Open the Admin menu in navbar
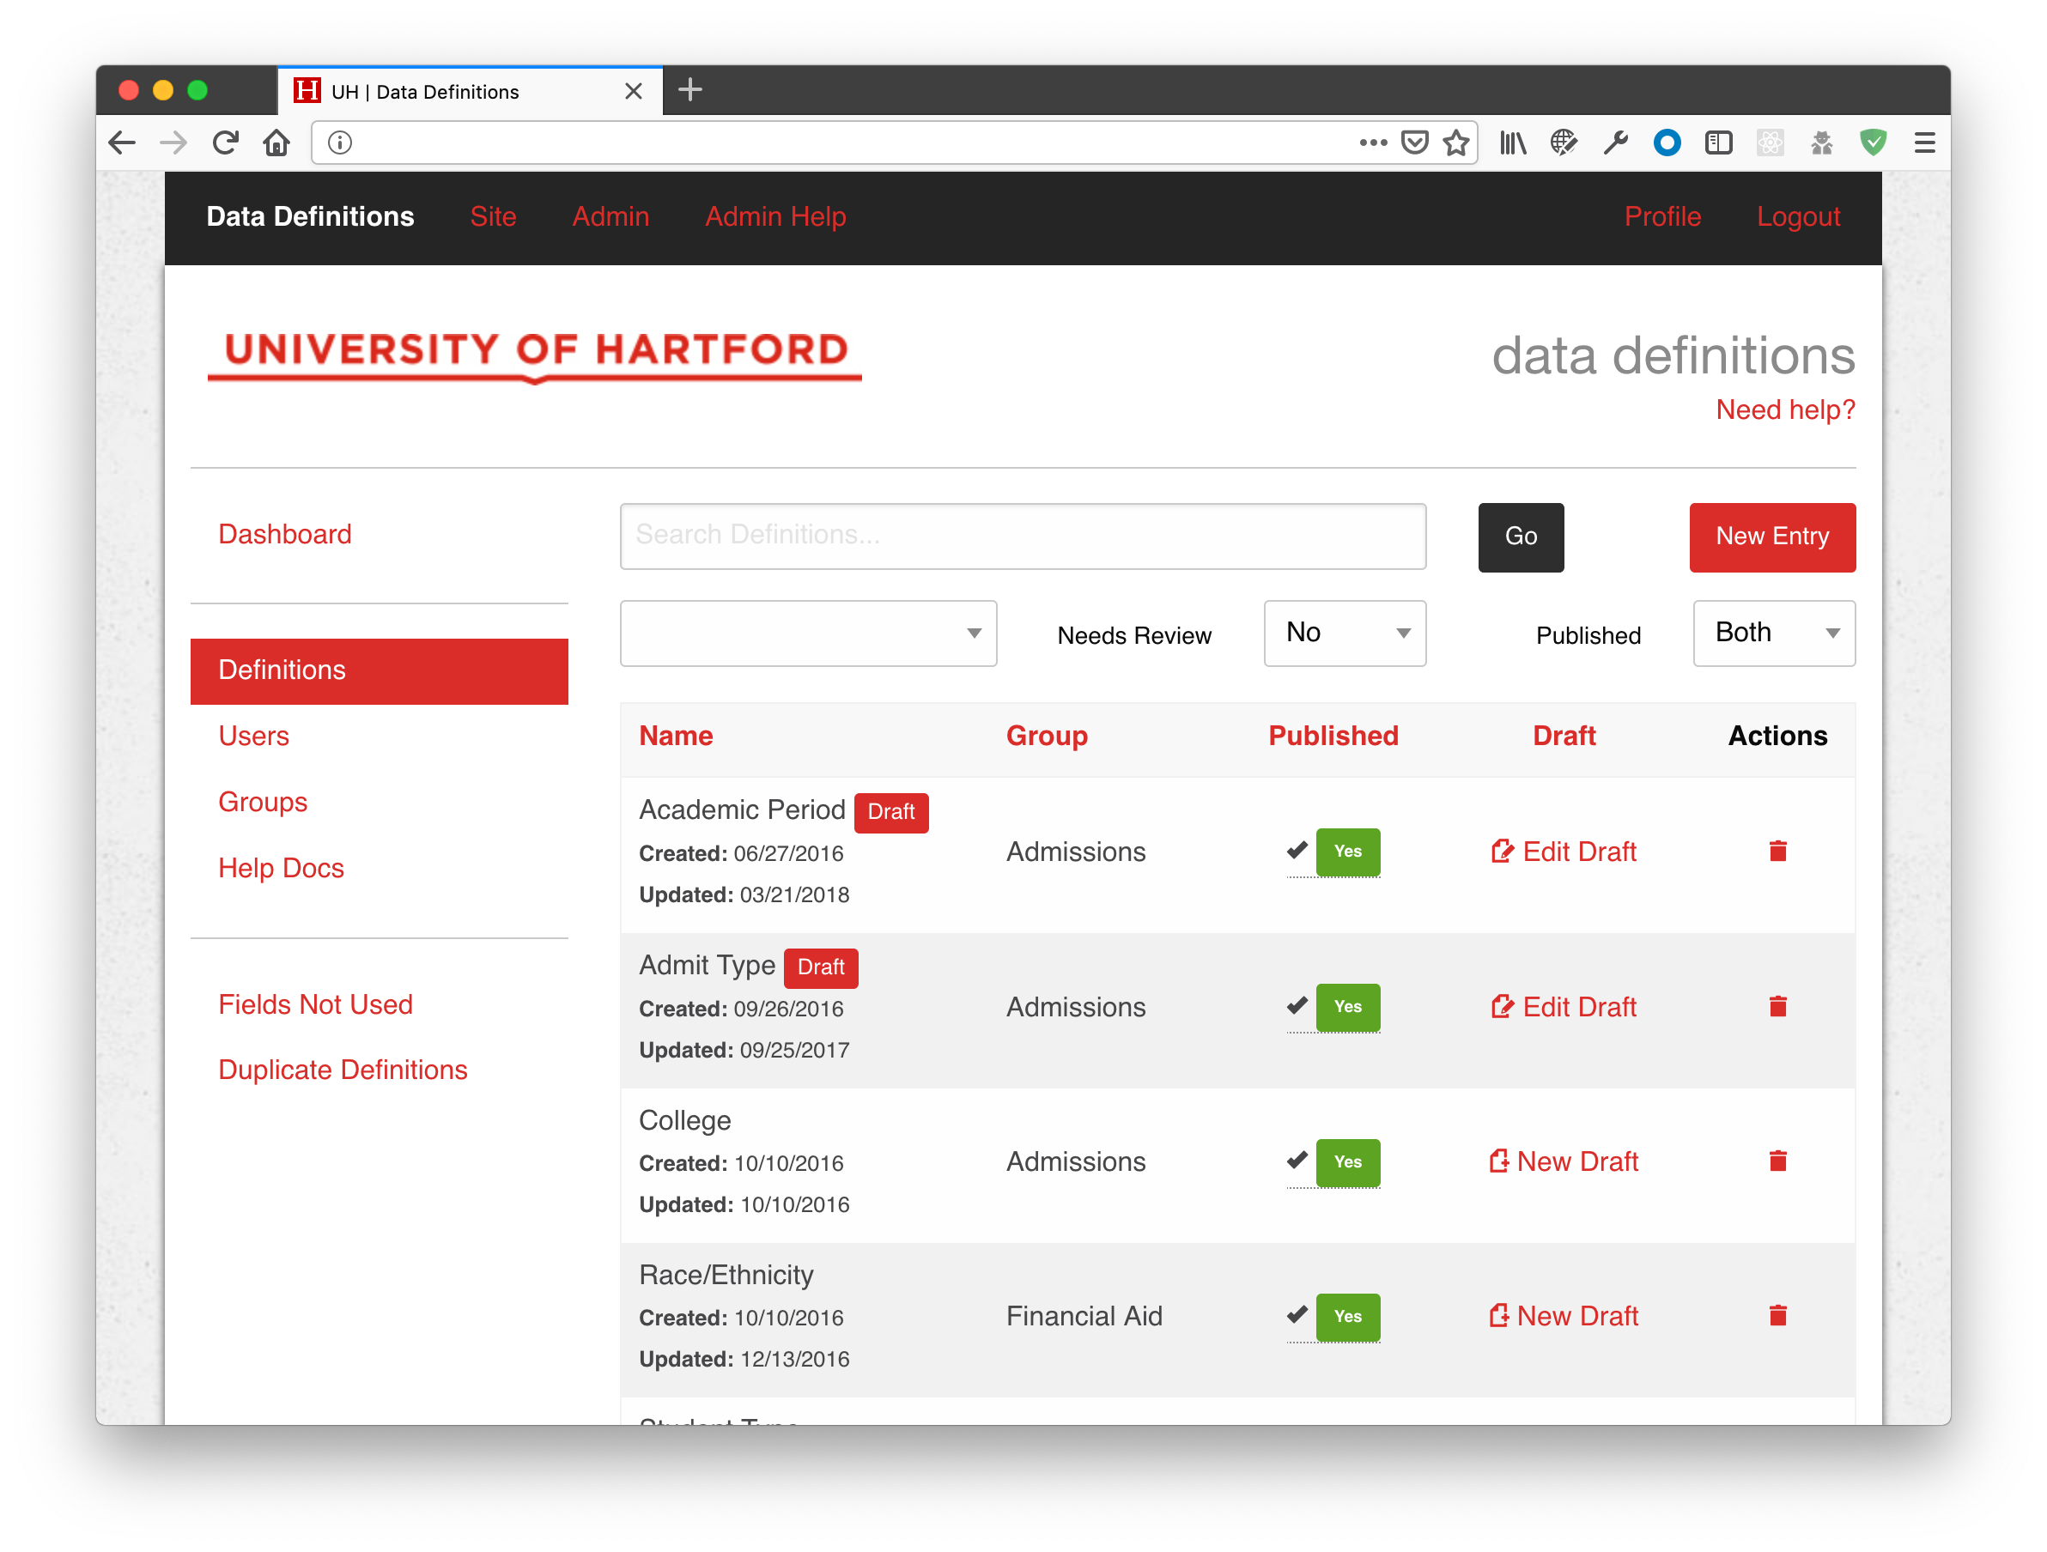 pos(610,216)
